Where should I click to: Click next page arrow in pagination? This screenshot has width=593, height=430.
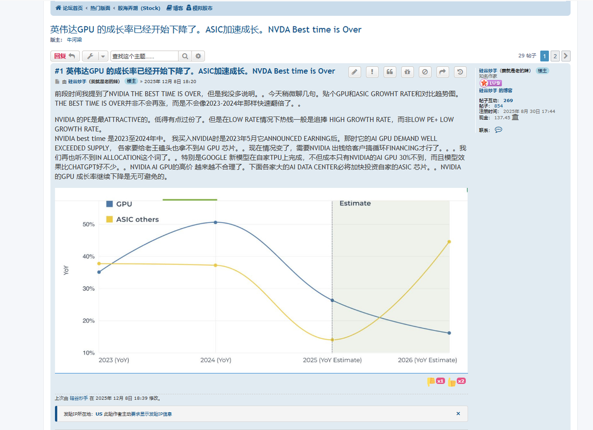click(x=566, y=56)
